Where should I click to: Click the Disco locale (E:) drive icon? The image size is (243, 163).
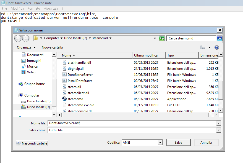pos(23,107)
